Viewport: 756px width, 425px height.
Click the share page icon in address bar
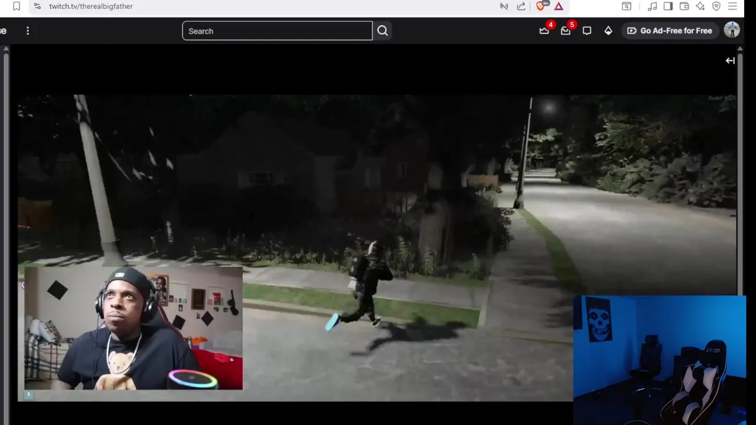(521, 6)
